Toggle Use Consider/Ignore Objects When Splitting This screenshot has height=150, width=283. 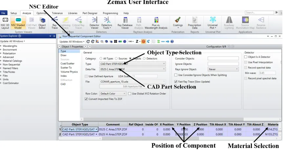(x=176, y=75)
